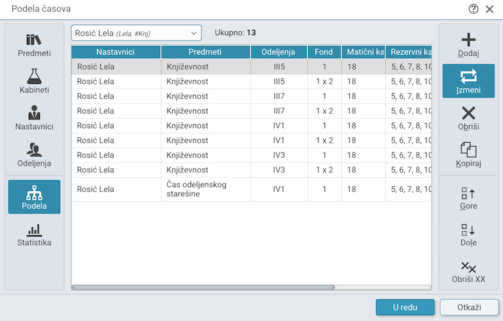This screenshot has width=503, height=321.
Task: Confirm with the U redu button
Action: tap(405, 307)
